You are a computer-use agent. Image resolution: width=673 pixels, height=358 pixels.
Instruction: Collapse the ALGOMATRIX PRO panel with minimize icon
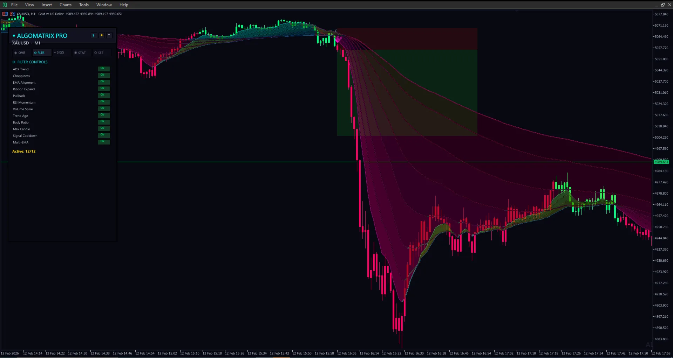109,35
